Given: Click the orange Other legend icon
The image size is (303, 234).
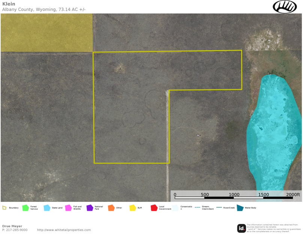Looking at the screenshot, I should click(111, 208).
